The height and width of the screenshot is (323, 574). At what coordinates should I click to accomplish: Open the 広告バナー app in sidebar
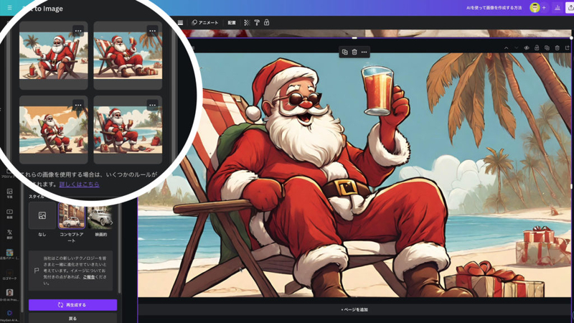pos(10,255)
